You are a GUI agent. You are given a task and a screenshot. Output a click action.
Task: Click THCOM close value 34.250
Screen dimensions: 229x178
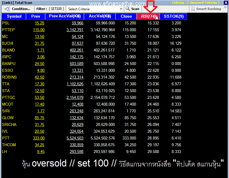point(130,145)
